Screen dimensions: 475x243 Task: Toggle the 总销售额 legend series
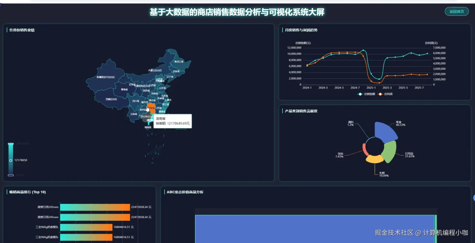(366, 94)
